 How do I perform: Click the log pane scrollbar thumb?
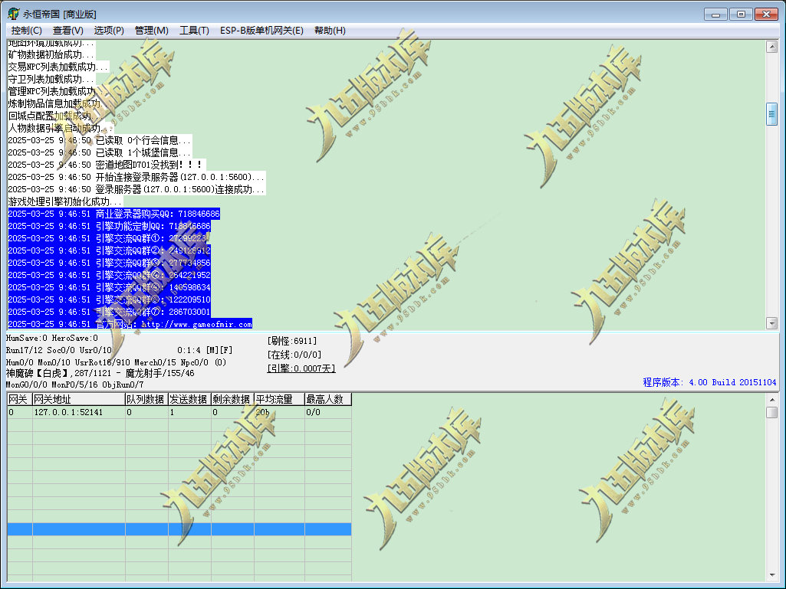pyautogui.click(x=772, y=113)
